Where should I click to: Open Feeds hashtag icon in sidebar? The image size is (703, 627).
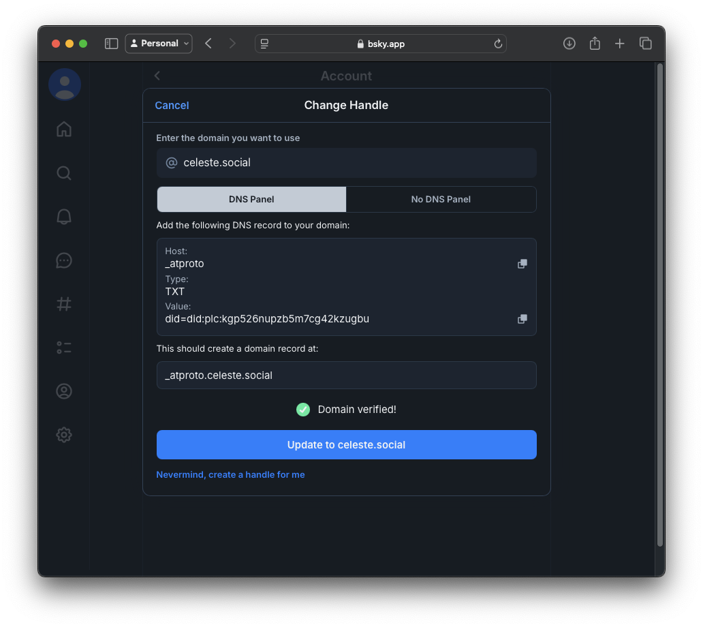(64, 304)
